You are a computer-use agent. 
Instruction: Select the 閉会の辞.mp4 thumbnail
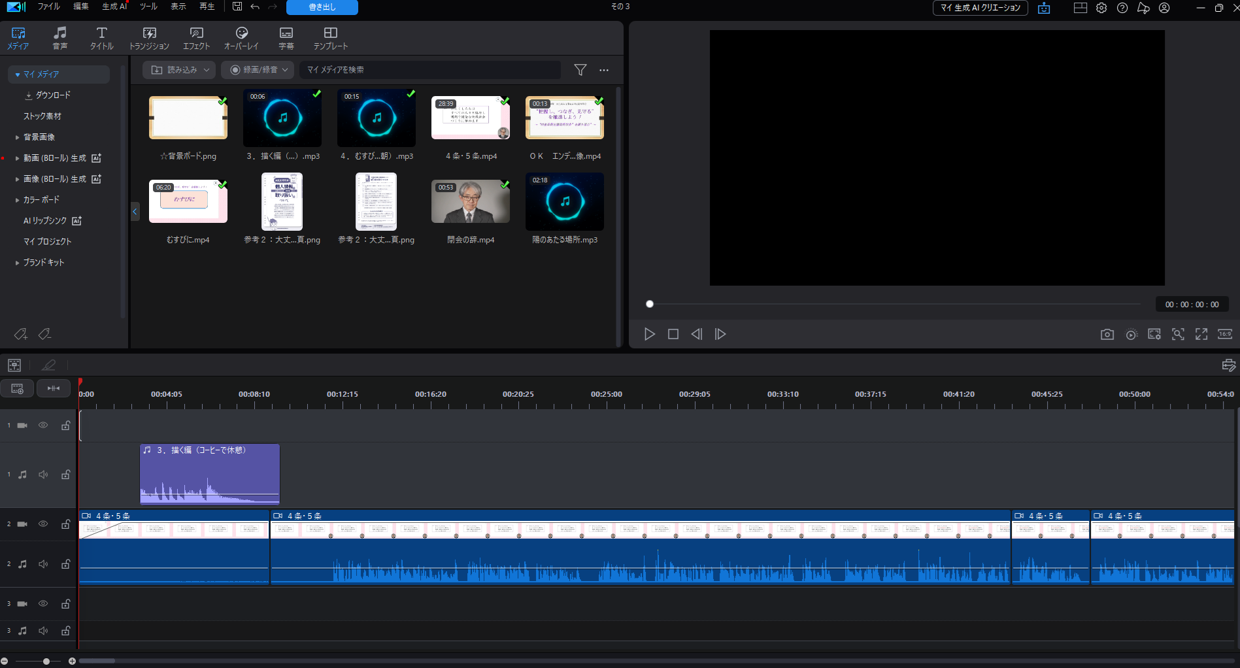pos(470,201)
